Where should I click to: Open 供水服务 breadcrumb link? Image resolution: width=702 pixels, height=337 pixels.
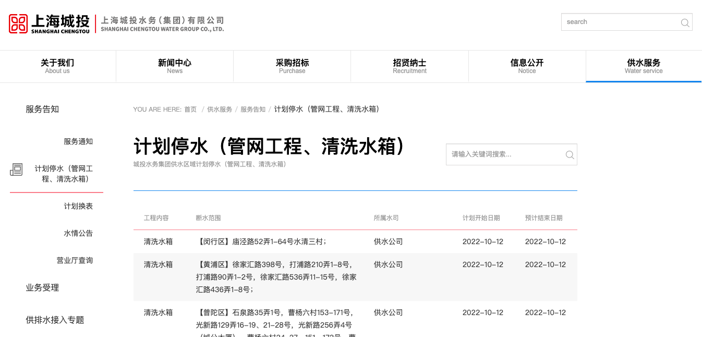tap(220, 109)
